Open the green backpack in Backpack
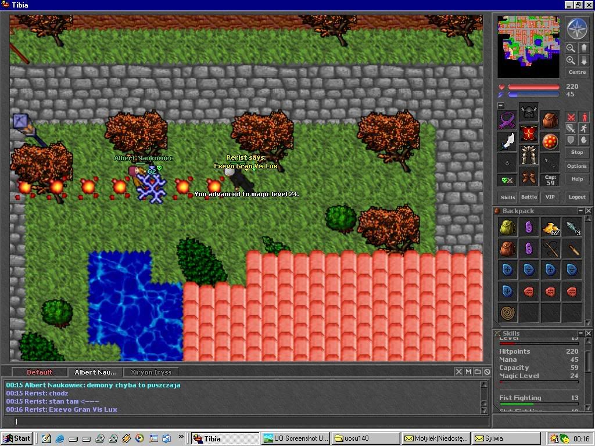The image size is (595, 446). [x=507, y=227]
